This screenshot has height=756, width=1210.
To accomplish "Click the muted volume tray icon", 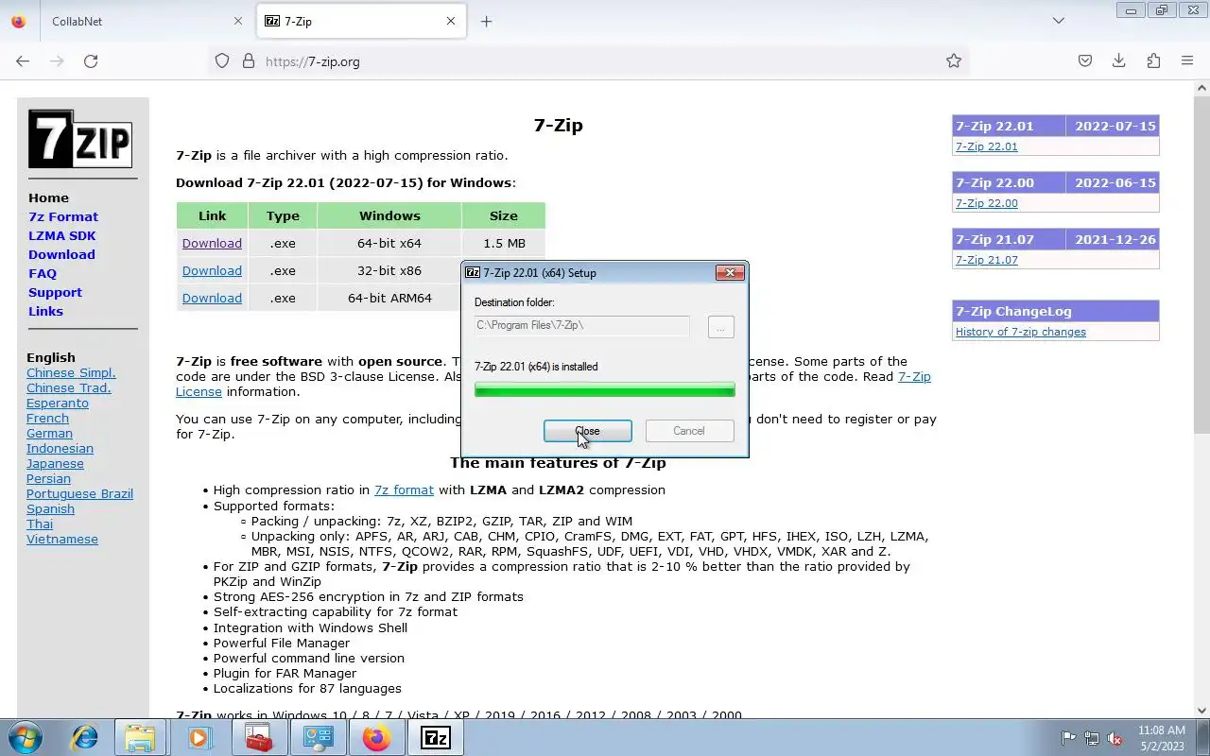I will (1115, 738).
